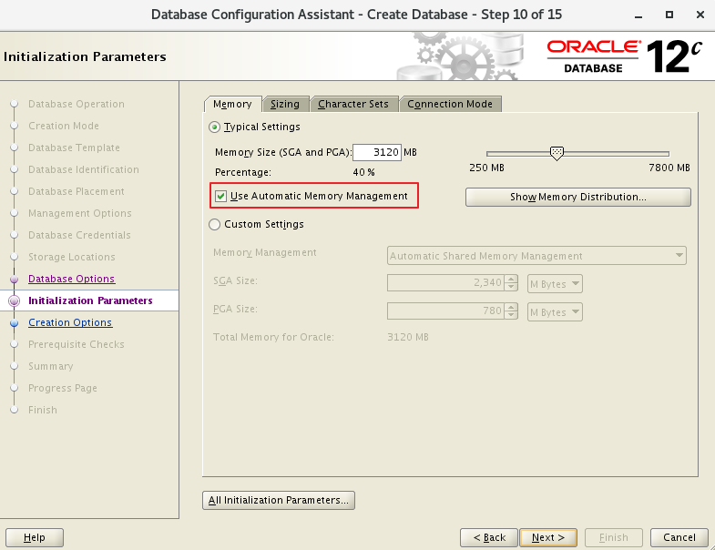
Task: Click the Database Options step bullet icon
Action: [x=14, y=279]
